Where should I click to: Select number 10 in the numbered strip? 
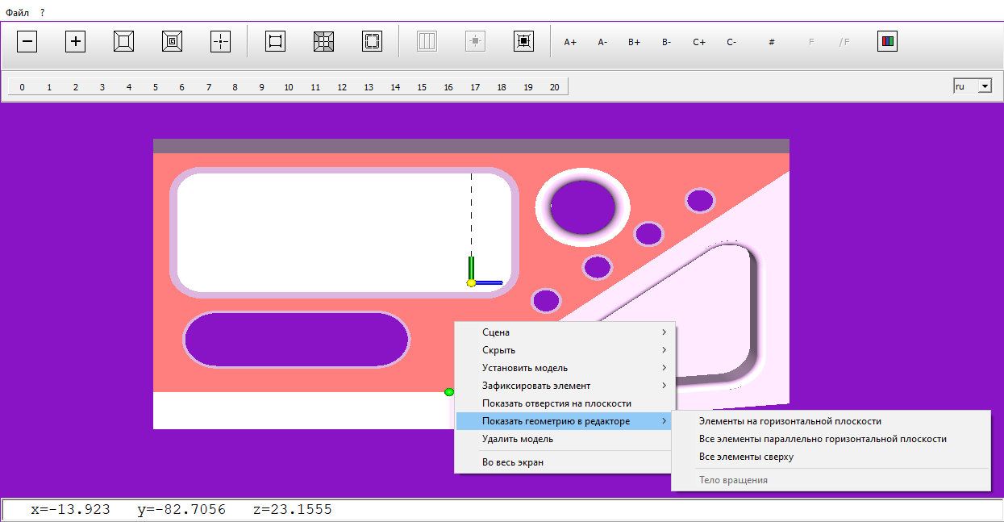289,87
